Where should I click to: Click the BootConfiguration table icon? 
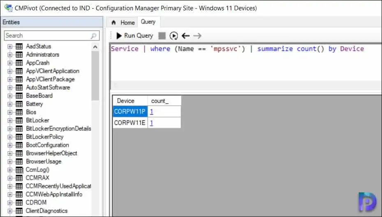click(x=19, y=145)
